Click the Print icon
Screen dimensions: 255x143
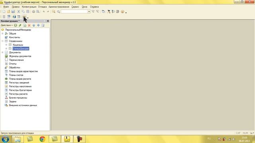click(33, 12)
